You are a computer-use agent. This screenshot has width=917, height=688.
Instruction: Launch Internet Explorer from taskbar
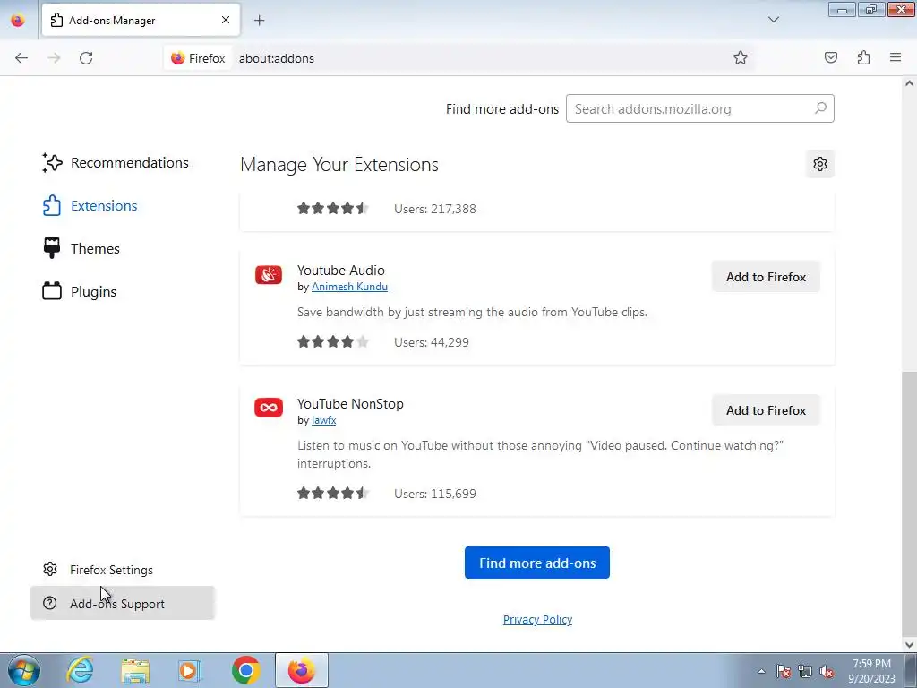(x=80, y=670)
